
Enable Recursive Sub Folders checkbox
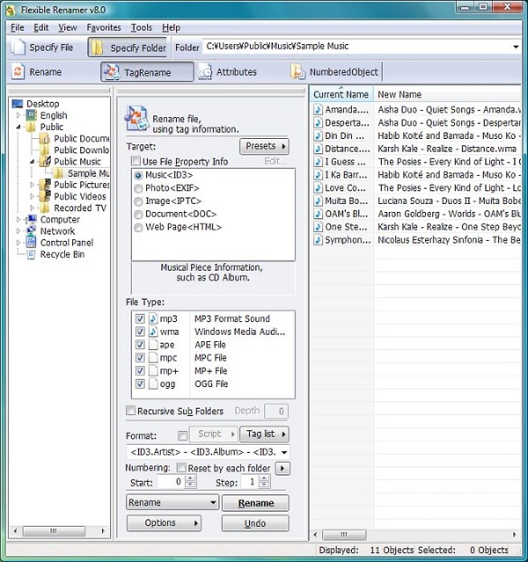(131, 411)
